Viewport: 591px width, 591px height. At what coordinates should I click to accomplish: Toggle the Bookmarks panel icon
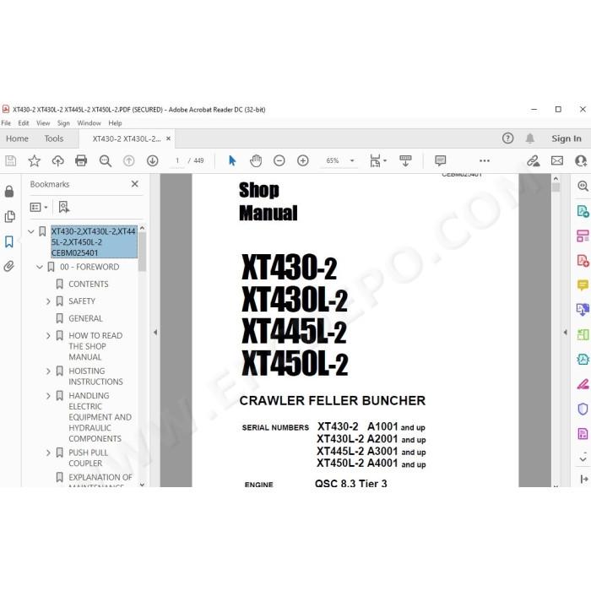tap(9, 241)
